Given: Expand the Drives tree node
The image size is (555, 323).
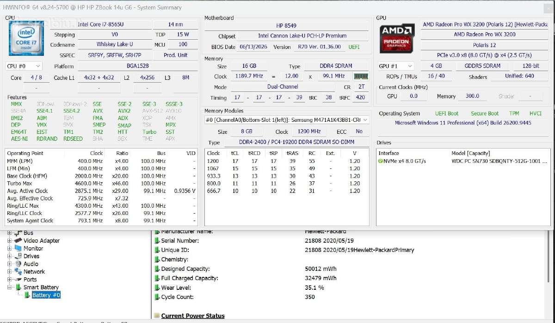Looking at the screenshot, I should (9, 256).
